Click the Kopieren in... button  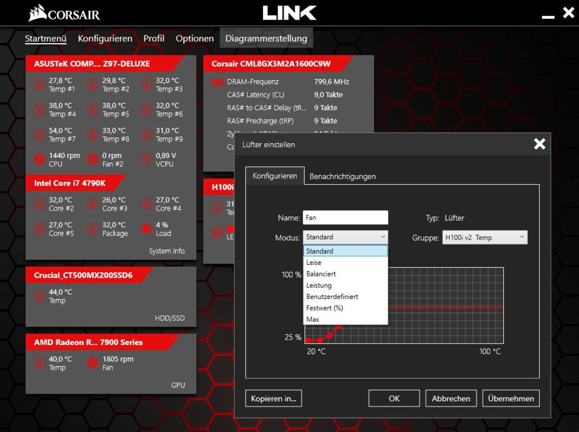[273, 398]
